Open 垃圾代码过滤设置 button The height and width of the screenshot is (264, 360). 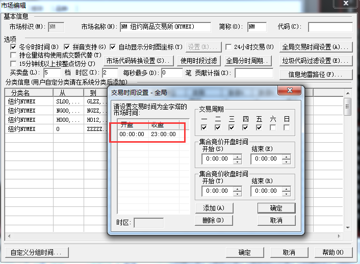click(x=316, y=61)
